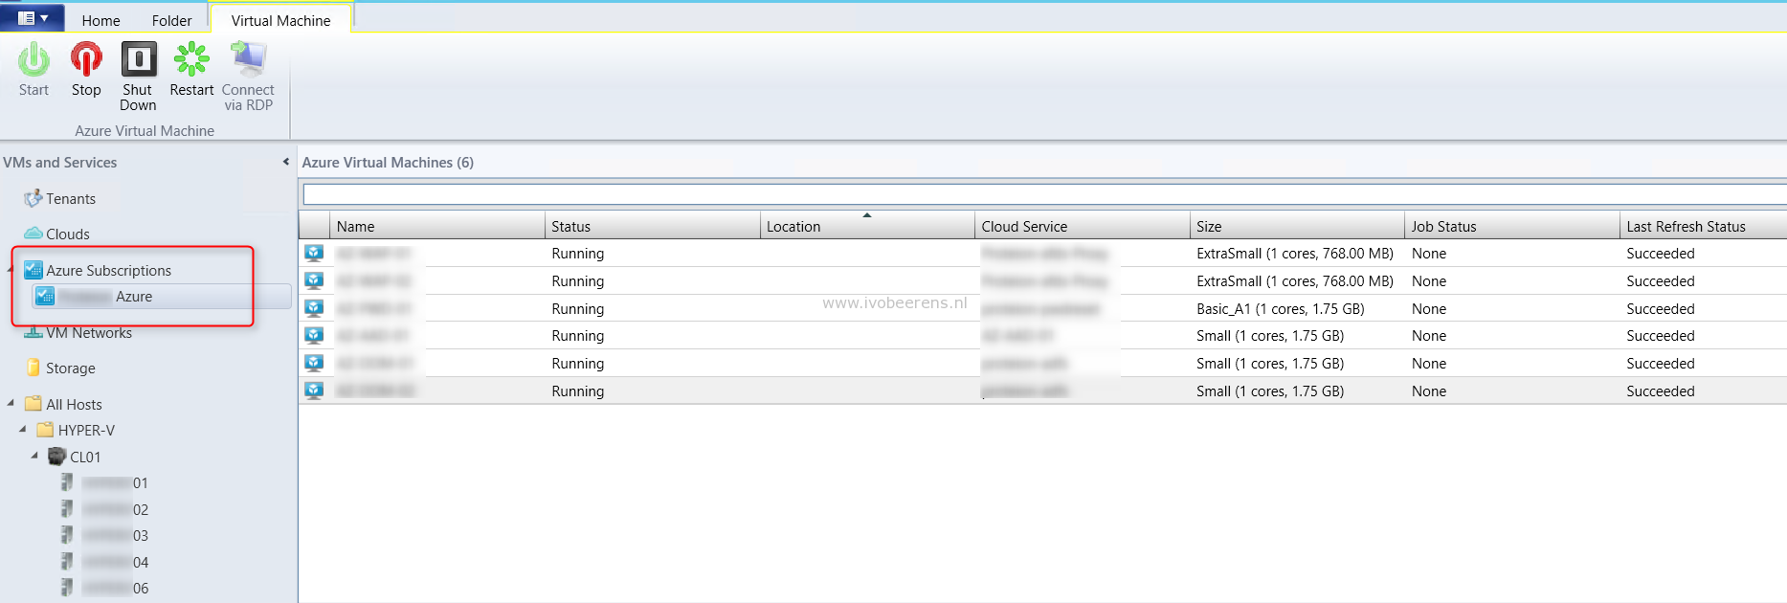
Task: Open VM Networks in navigation tree
Action: pyautogui.click(x=89, y=333)
